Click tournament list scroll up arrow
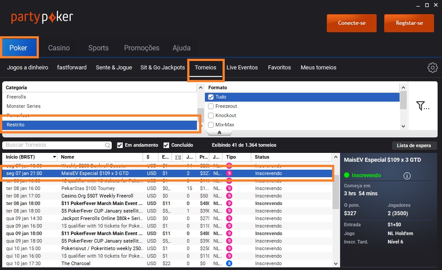442x270 pixels. (336, 157)
